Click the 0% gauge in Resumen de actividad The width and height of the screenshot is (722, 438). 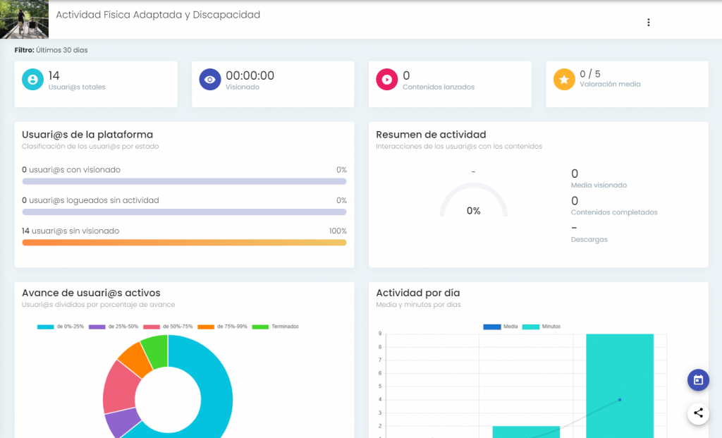point(473,201)
